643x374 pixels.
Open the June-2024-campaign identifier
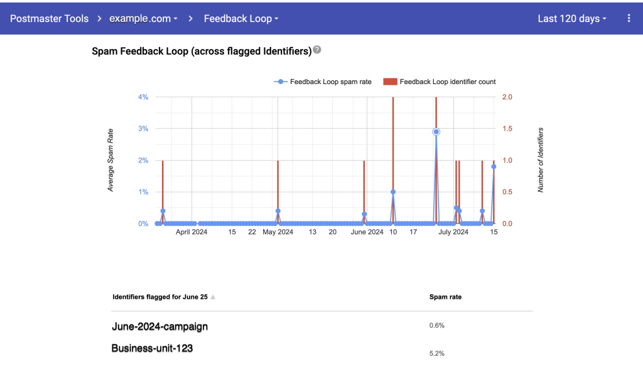point(159,327)
